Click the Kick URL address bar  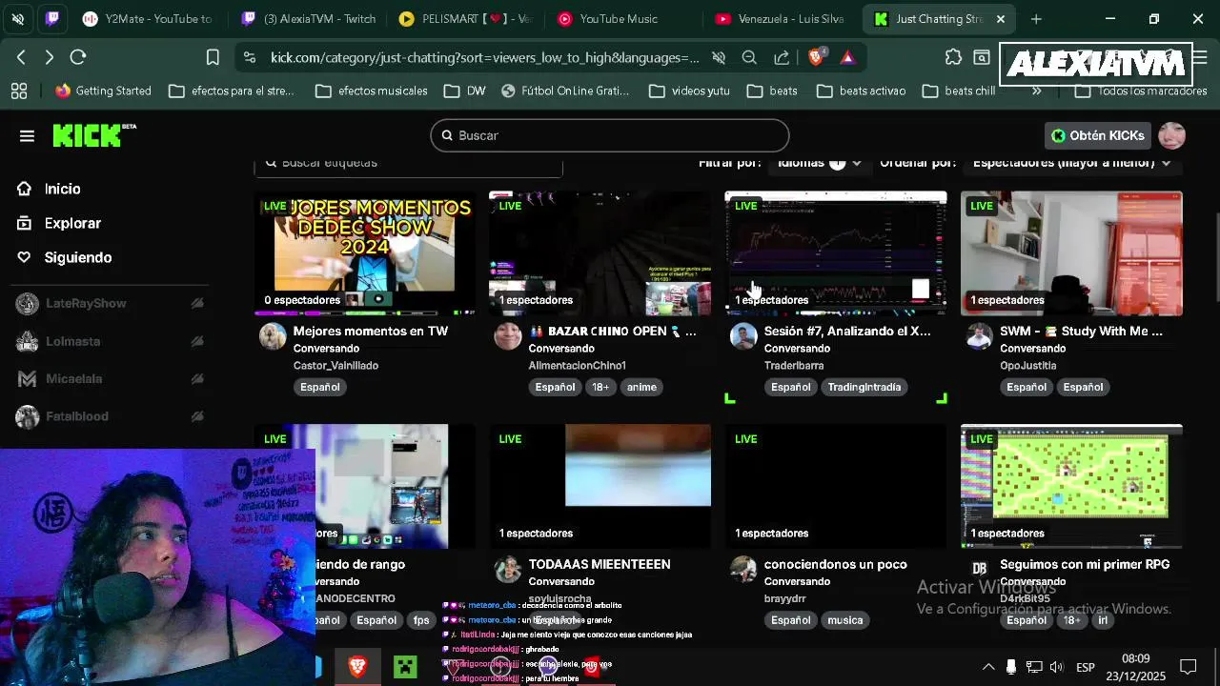[x=484, y=58]
